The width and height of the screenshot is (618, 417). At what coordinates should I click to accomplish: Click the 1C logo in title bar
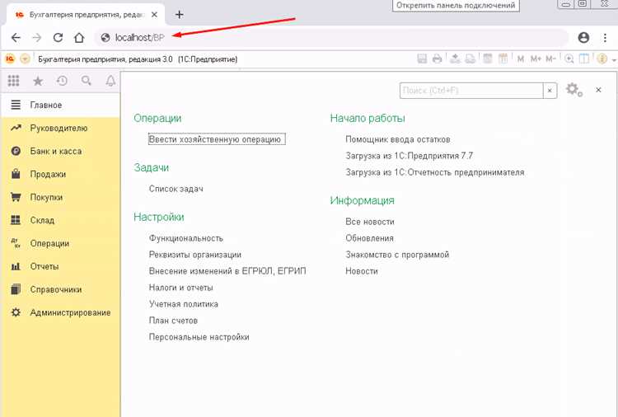point(9,59)
